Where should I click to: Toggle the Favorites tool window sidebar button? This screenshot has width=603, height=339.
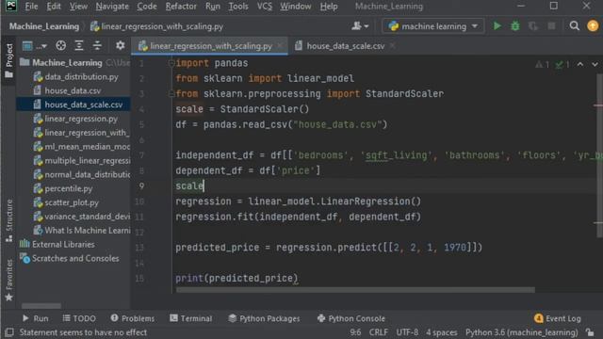[8, 280]
